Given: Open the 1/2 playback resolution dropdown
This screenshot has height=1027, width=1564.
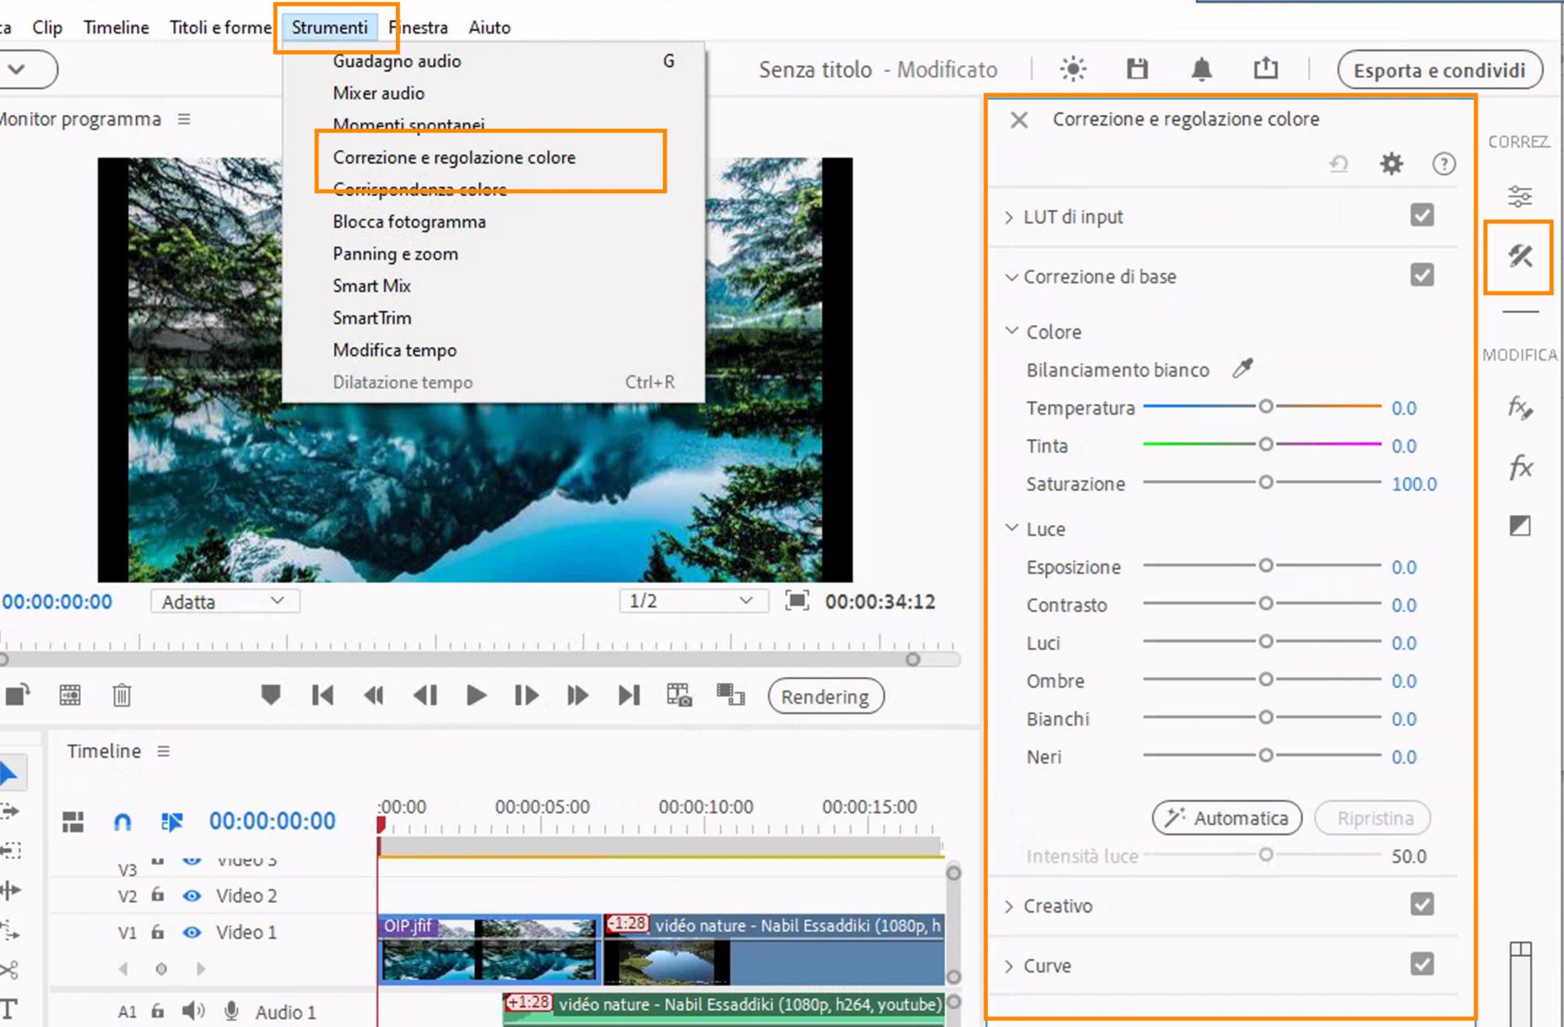Looking at the screenshot, I should pos(693,601).
